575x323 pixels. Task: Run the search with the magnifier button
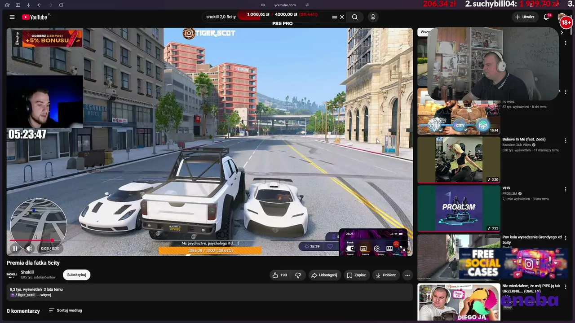[x=355, y=17]
